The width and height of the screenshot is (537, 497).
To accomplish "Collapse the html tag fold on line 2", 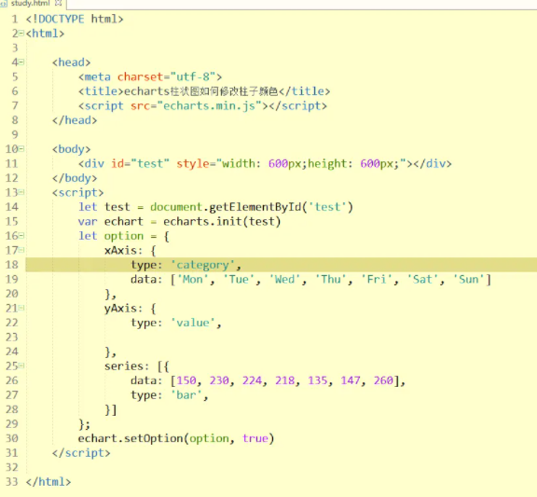I will pyautogui.click(x=21, y=34).
